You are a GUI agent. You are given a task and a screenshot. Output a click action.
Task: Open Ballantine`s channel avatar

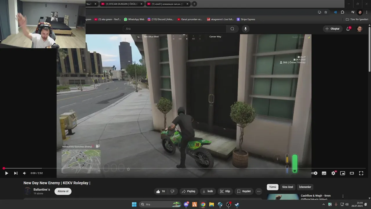pos(28,191)
